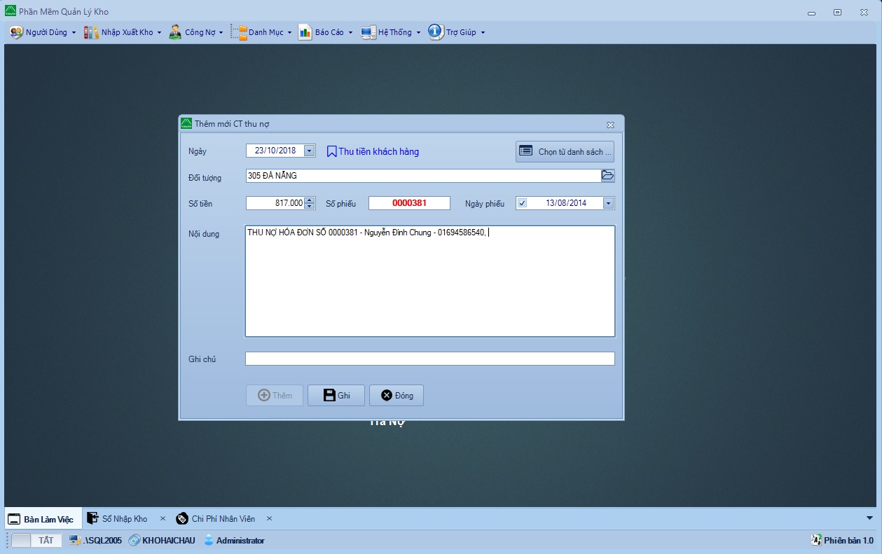Viewport: 882px width, 554px height.
Task: Click the Công Nợ person icon
Action: pos(175,32)
